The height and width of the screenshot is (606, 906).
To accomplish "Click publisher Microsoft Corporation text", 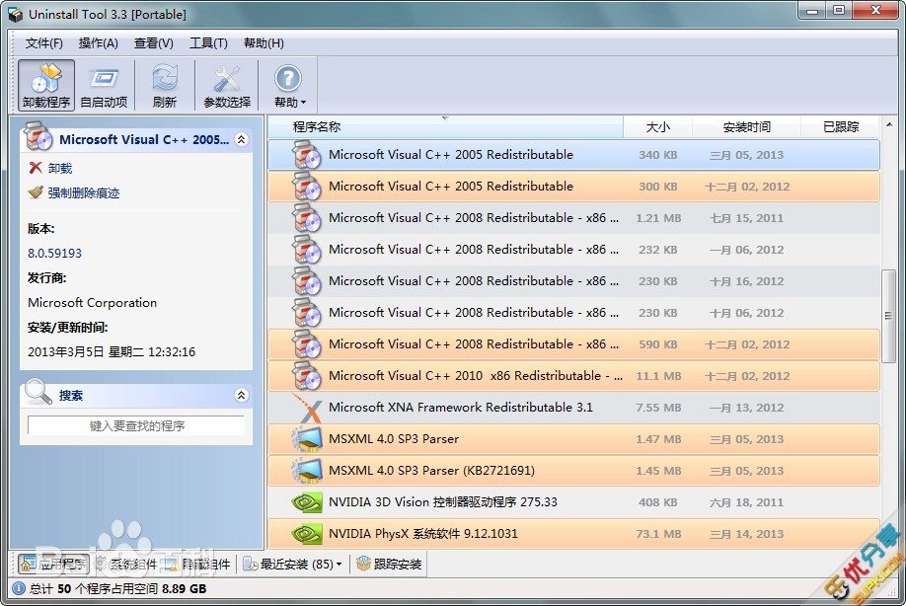I will click(93, 303).
